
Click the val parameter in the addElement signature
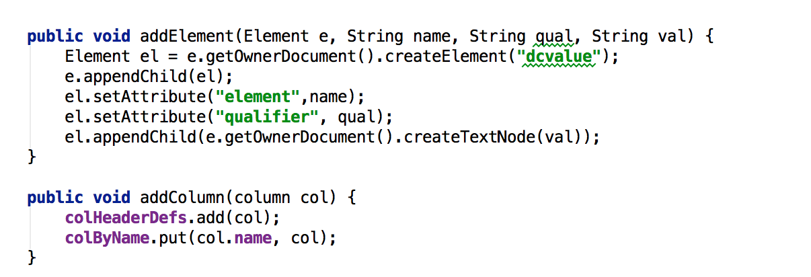coord(672,36)
